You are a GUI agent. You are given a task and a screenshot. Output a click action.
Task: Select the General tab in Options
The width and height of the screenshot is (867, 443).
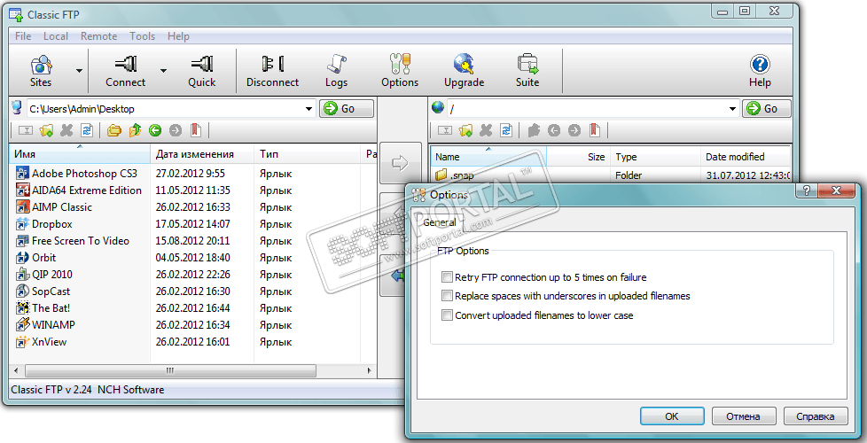click(x=440, y=222)
